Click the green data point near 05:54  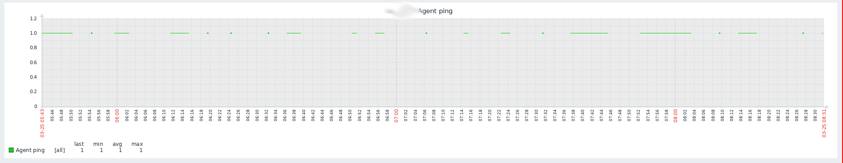tap(91, 33)
